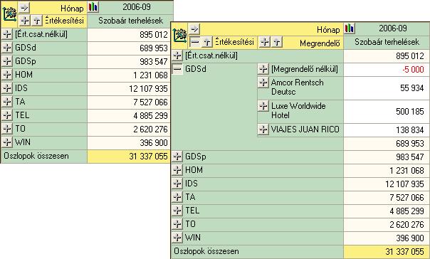Screen dimensions: 430x259
Task: Click the minus button before Értékesítési in right table
Action: click(194, 42)
